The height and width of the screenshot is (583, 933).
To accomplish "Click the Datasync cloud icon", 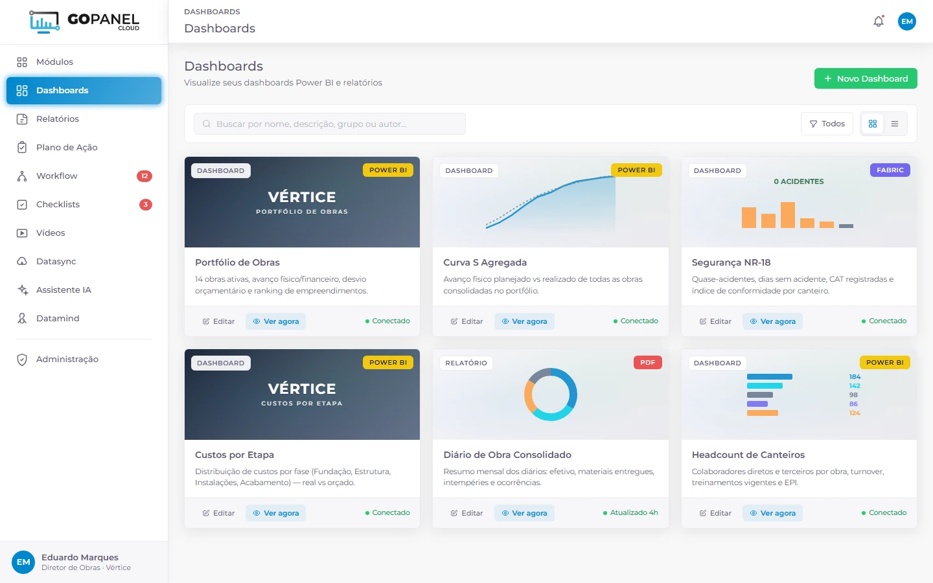I will (x=22, y=262).
